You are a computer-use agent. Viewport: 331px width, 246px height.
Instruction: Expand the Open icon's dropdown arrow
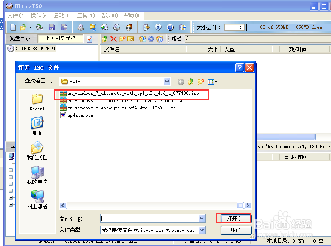[30, 27]
